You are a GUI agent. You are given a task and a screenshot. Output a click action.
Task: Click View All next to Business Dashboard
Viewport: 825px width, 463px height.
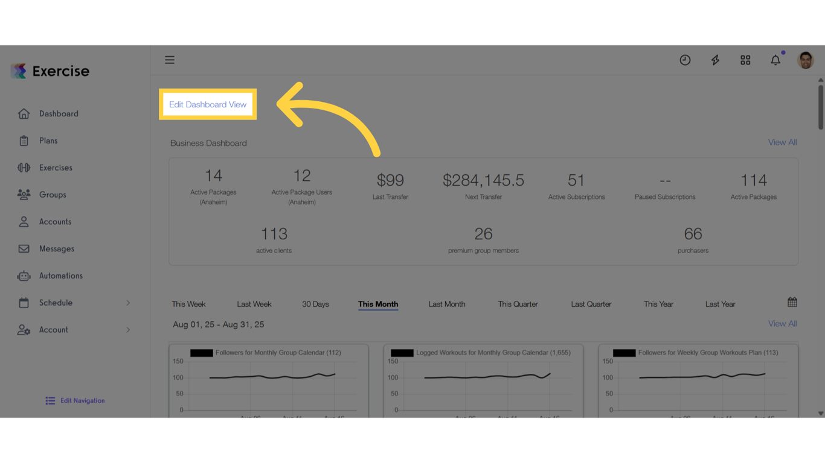pyautogui.click(x=782, y=142)
